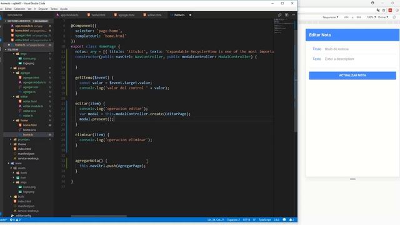400x225 pixels.
Task: Open the 100% zoom dropdown
Action: (371, 17)
